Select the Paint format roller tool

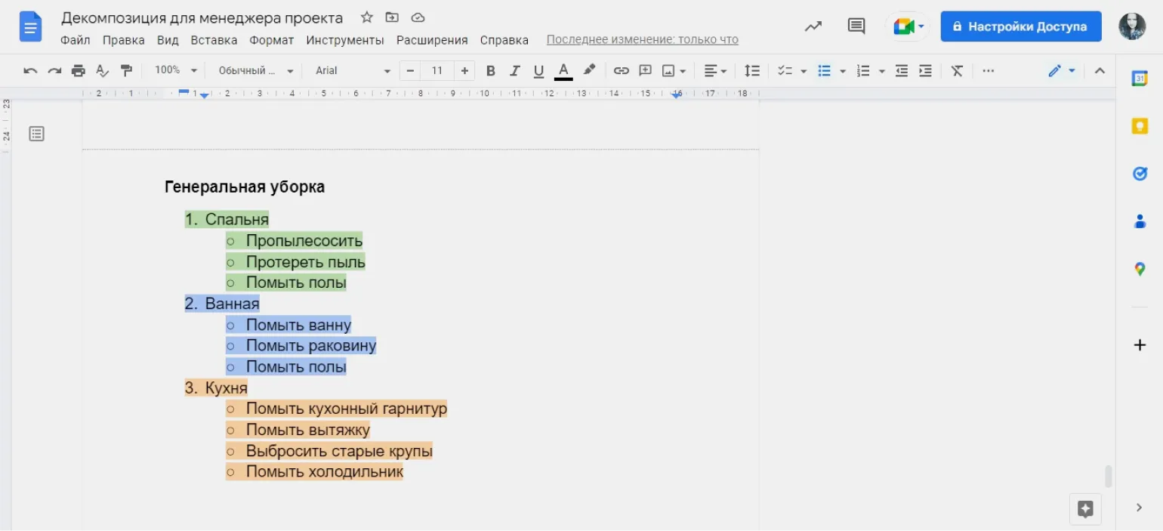pyautogui.click(x=126, y=71)
